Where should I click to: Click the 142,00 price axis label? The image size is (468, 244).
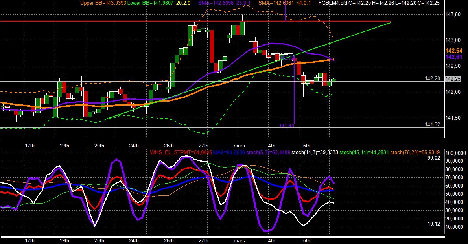(453, 92)
